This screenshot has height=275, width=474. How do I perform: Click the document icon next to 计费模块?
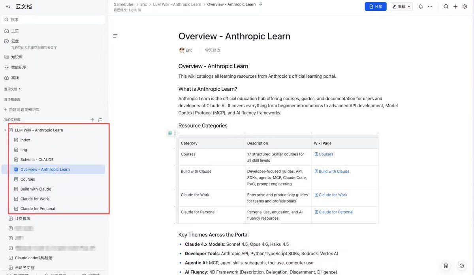point(11,219)
